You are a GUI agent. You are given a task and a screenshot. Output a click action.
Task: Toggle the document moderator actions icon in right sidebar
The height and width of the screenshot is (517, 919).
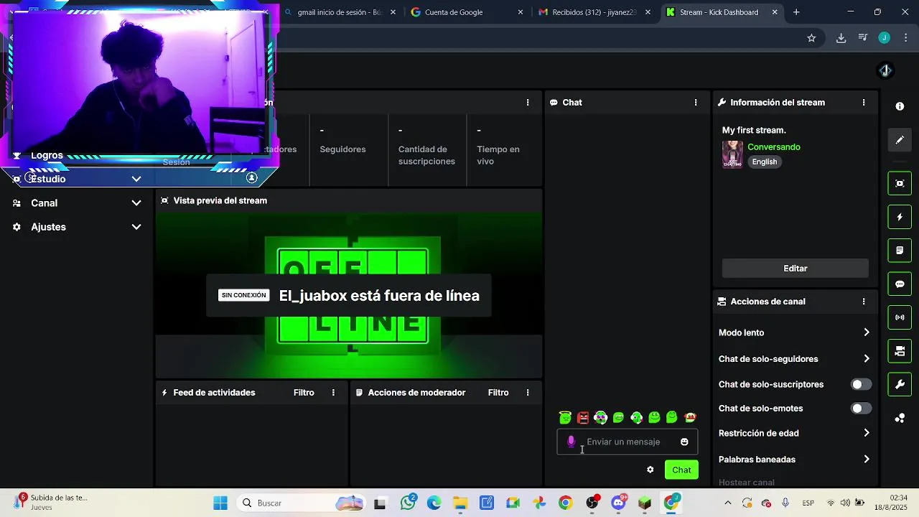(900, 251)
